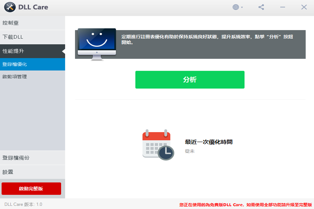Click the 最近一次優化時間 heading

tap(209, 142)
